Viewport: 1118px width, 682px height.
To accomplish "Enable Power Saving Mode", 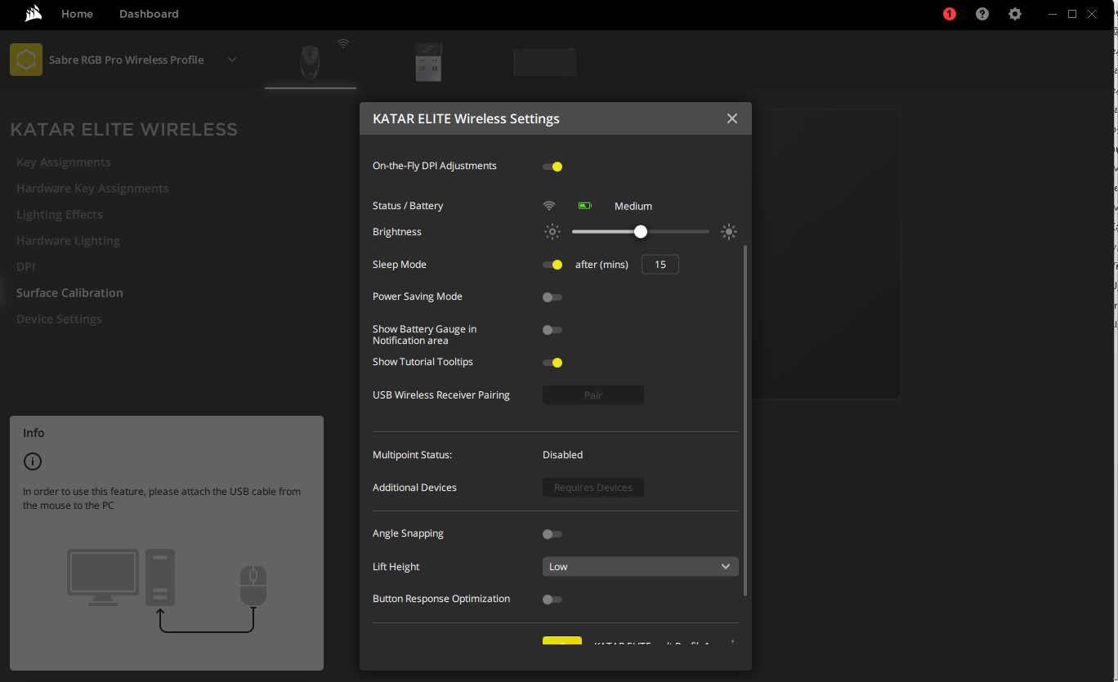I will pyautogui.click(x=552, y=297).
